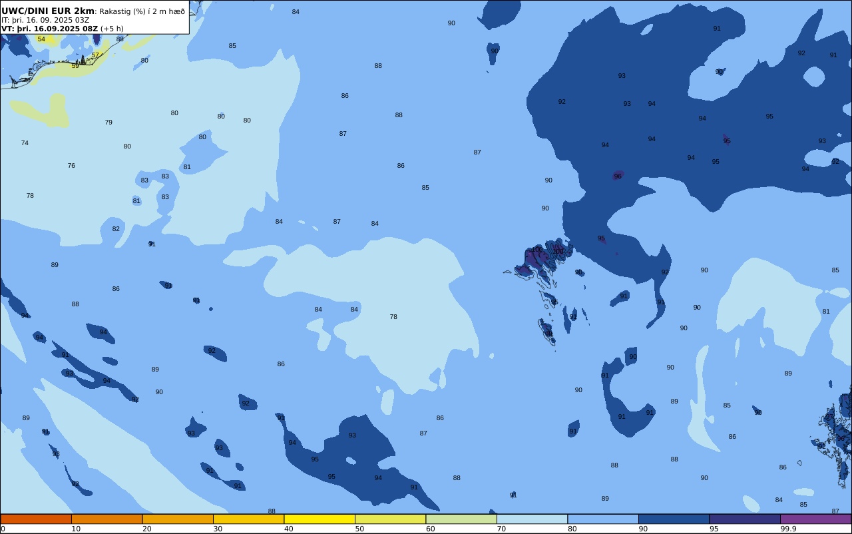Select the 90–95 dark blue legend swatch
Screen dimensions: 852x534
tap(674, 519)
